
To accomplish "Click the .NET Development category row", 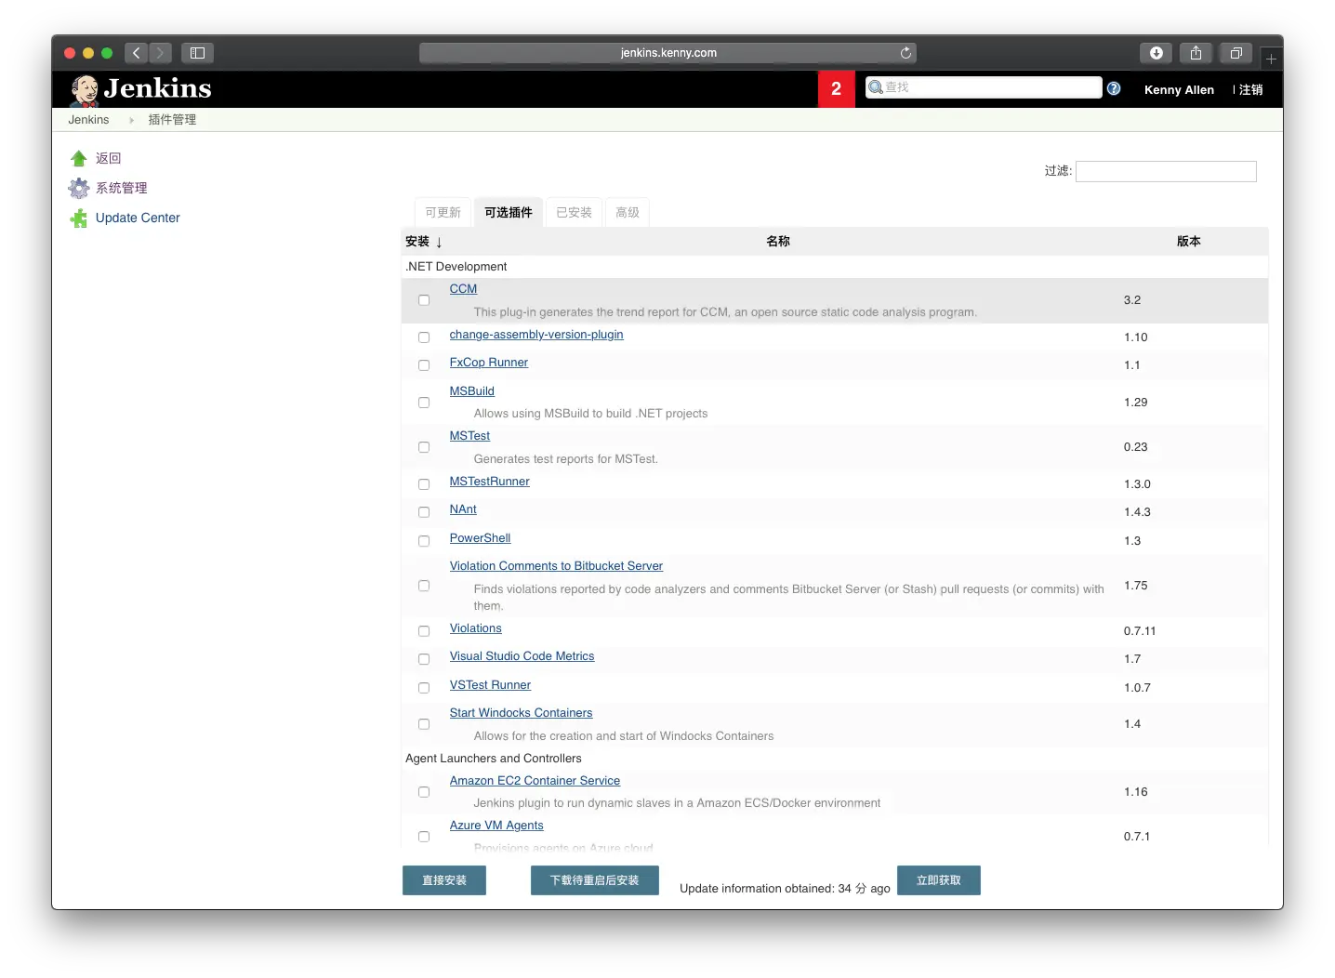I will (x=835, y=267).
